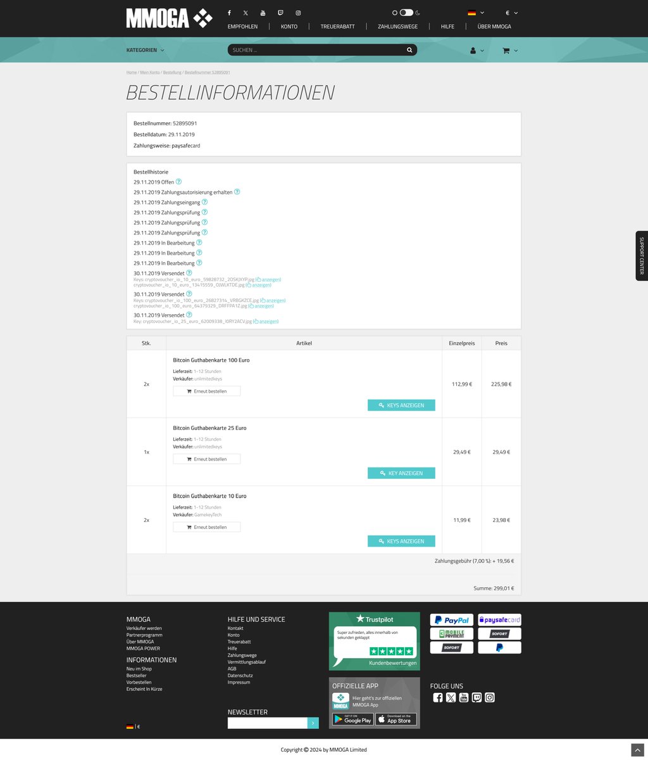Open the shopping cart dropdown
The width and height of the screenshot is (648, 760).
pyautogui.click(x=510, y=51)
